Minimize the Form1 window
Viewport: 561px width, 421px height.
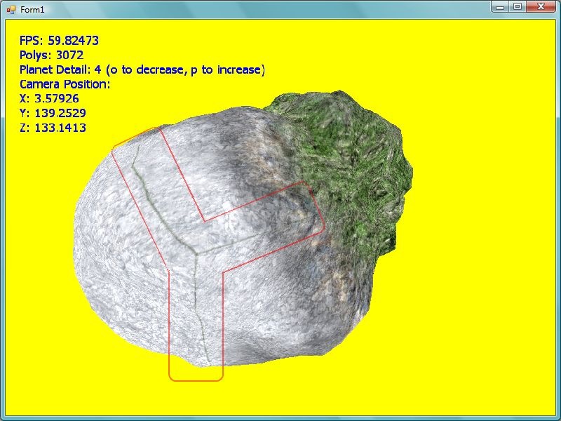(500, 7)
